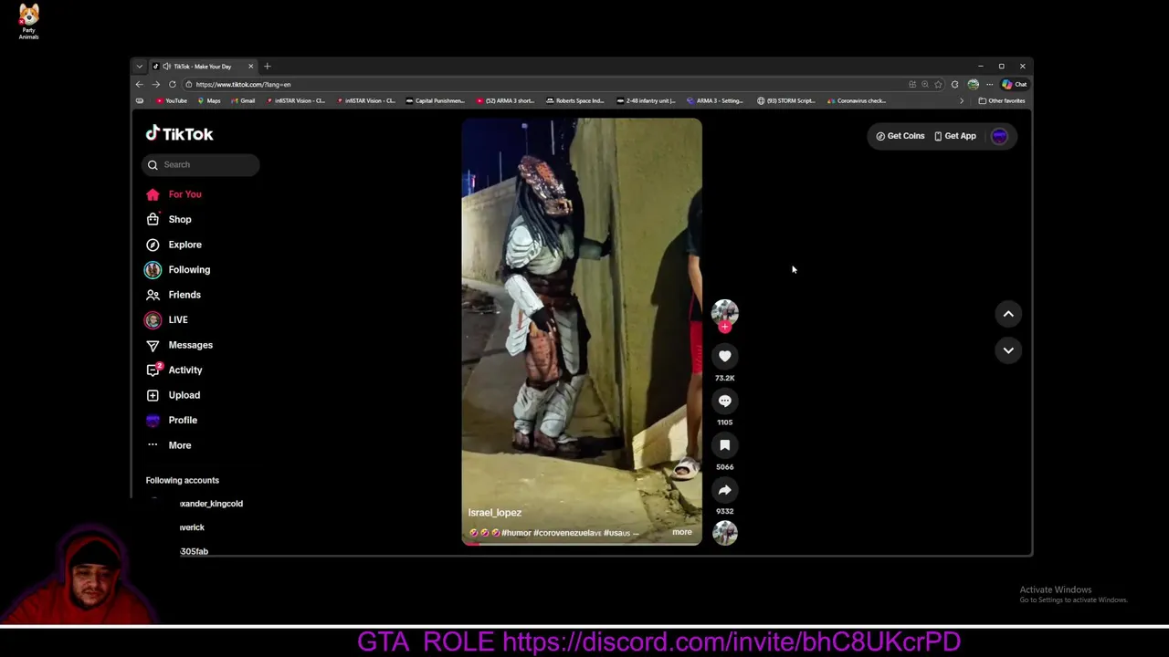Click the browser Back arrow

(140, 84)
